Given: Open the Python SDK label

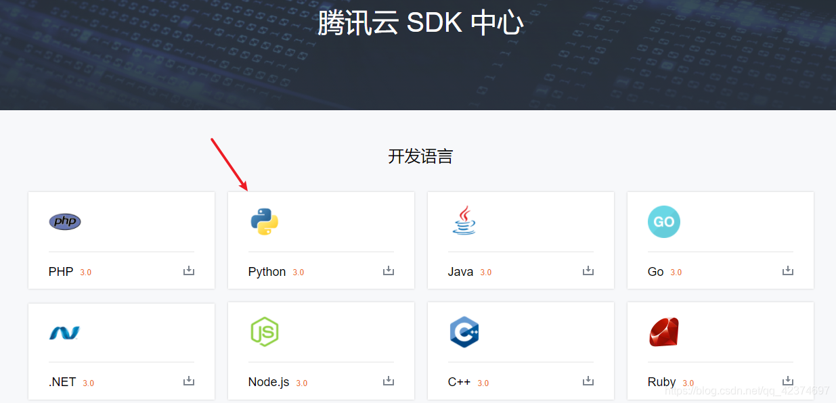Looking at the screenshot, I should (267, 272).
